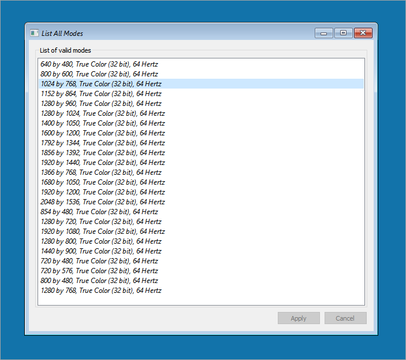
Task: Choose 2048 by 1536 mode
Action: pos(201,202)
